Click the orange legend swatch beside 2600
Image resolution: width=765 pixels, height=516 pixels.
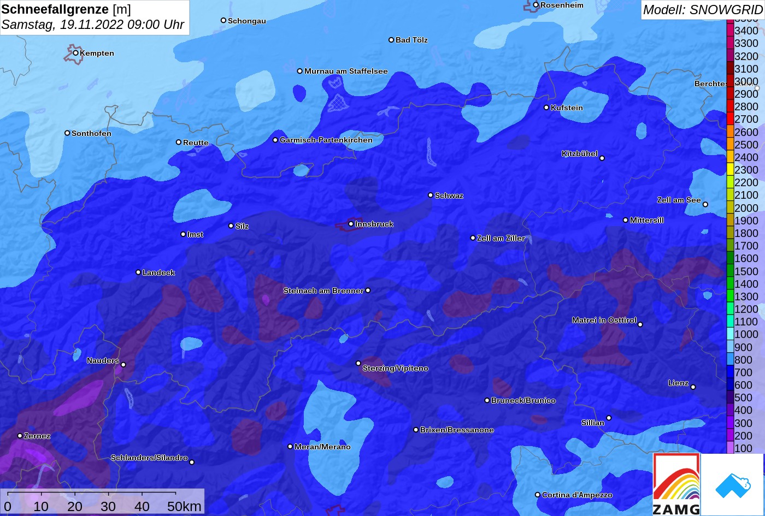(x=730, y=132)
